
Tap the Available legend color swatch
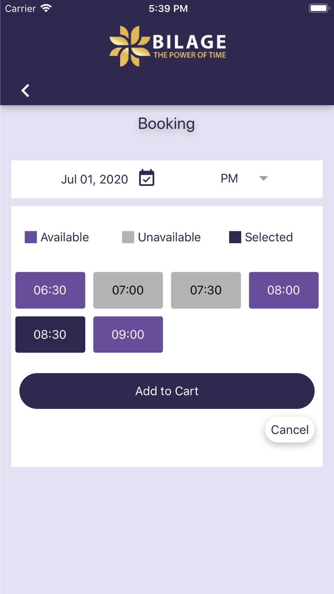click(31, 237)
